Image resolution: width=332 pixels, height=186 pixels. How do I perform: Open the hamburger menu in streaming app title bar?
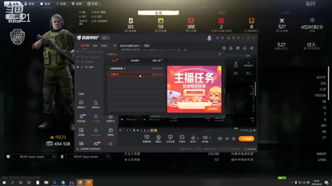(238, 38)
